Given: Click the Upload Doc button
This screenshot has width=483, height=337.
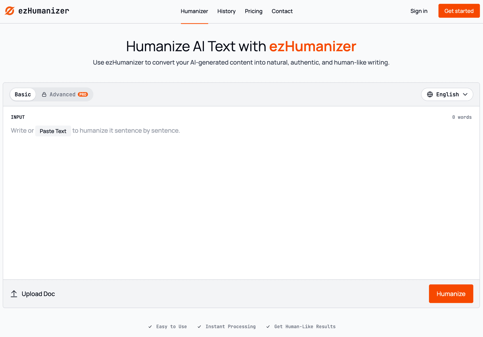Looking at the screenshot, I should pos(33,294).
